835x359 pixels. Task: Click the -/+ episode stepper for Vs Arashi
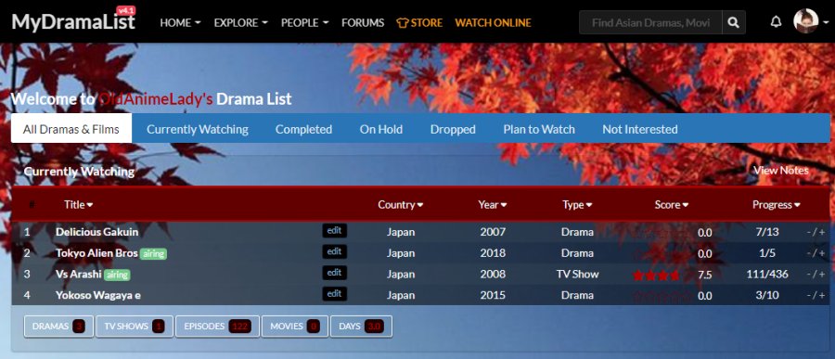click(x=816, y=275)
